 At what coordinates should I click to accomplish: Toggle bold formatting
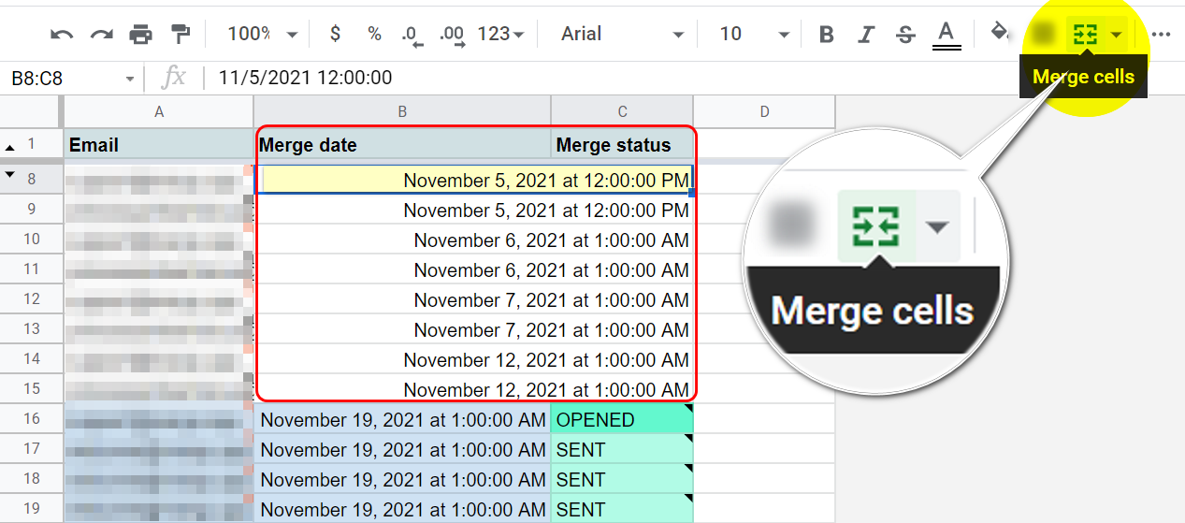click(826, 35)
